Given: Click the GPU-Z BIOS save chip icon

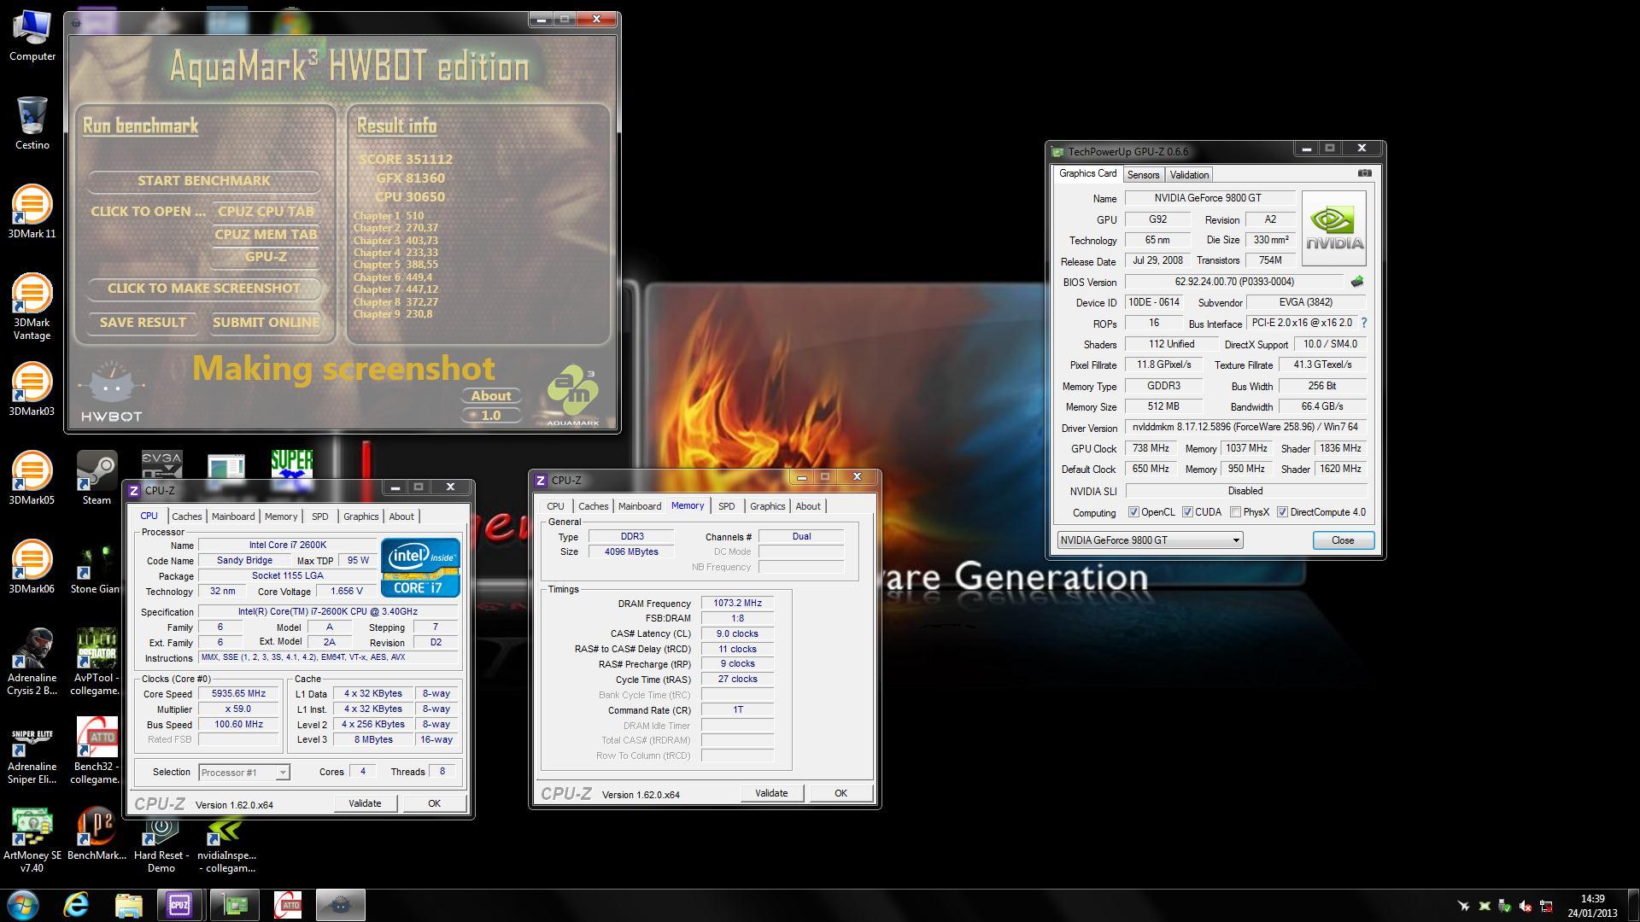Looking at the screenshot, I should [x=1357, y=282].
